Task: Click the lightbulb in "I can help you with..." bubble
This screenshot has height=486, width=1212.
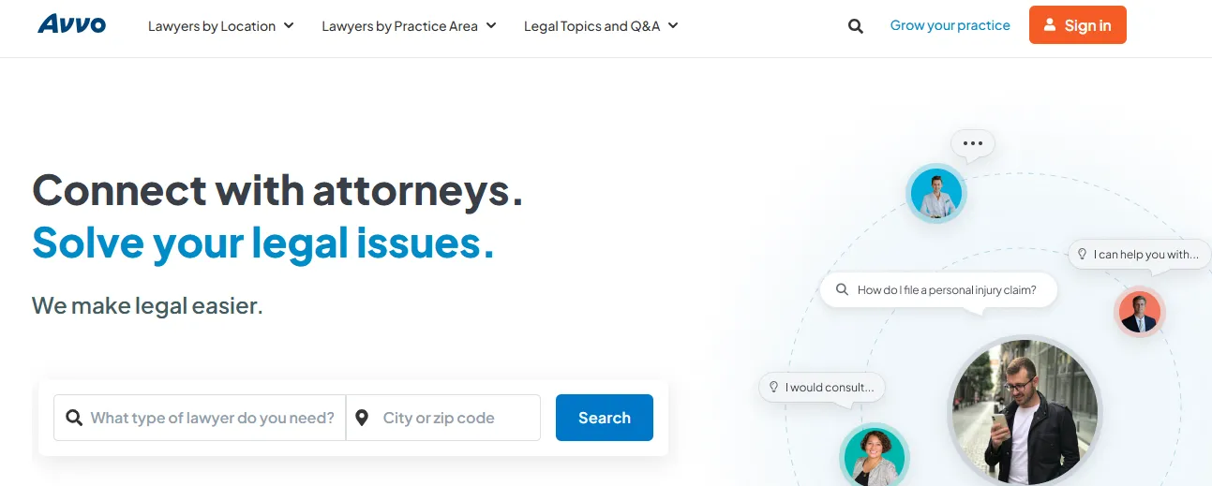Action: (x=1082, y=254)
